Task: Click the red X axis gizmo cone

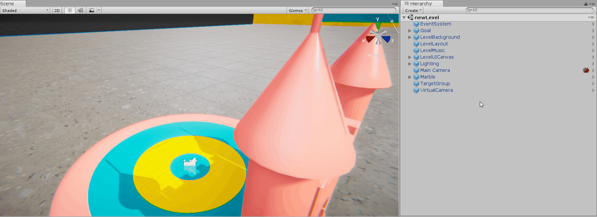Action: (x=370, y=39)
